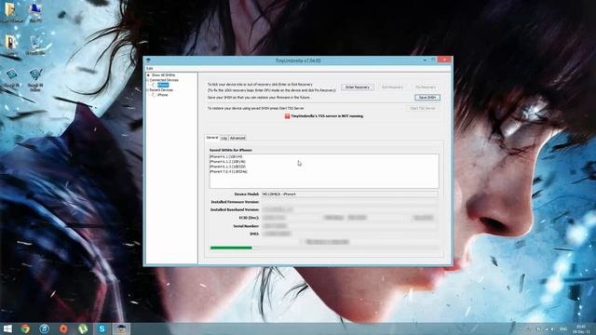The image size is (596, 335).
Task: Select the highlighted iPhone under Connected Devices
Action: point(163,85)
